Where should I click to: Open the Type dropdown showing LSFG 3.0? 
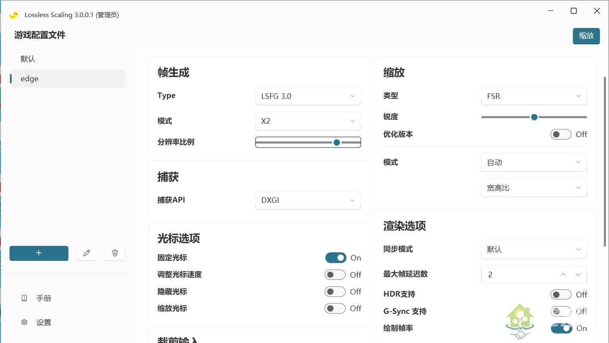[x=308, y=96]
